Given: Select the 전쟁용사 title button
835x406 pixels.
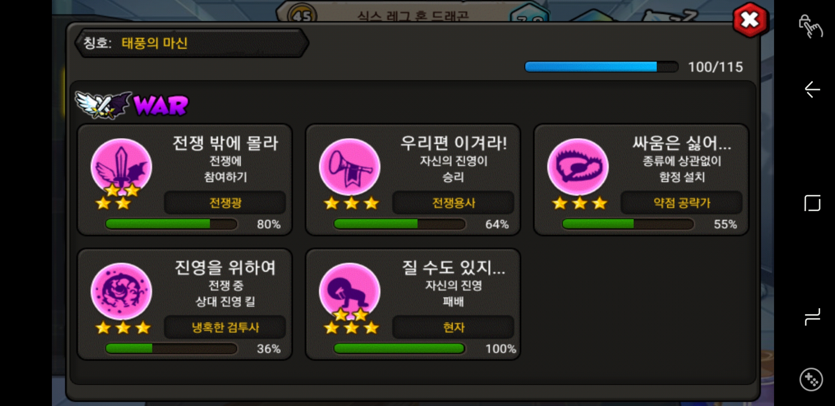Looking at the screenshot, I should (x=453, y=203).
